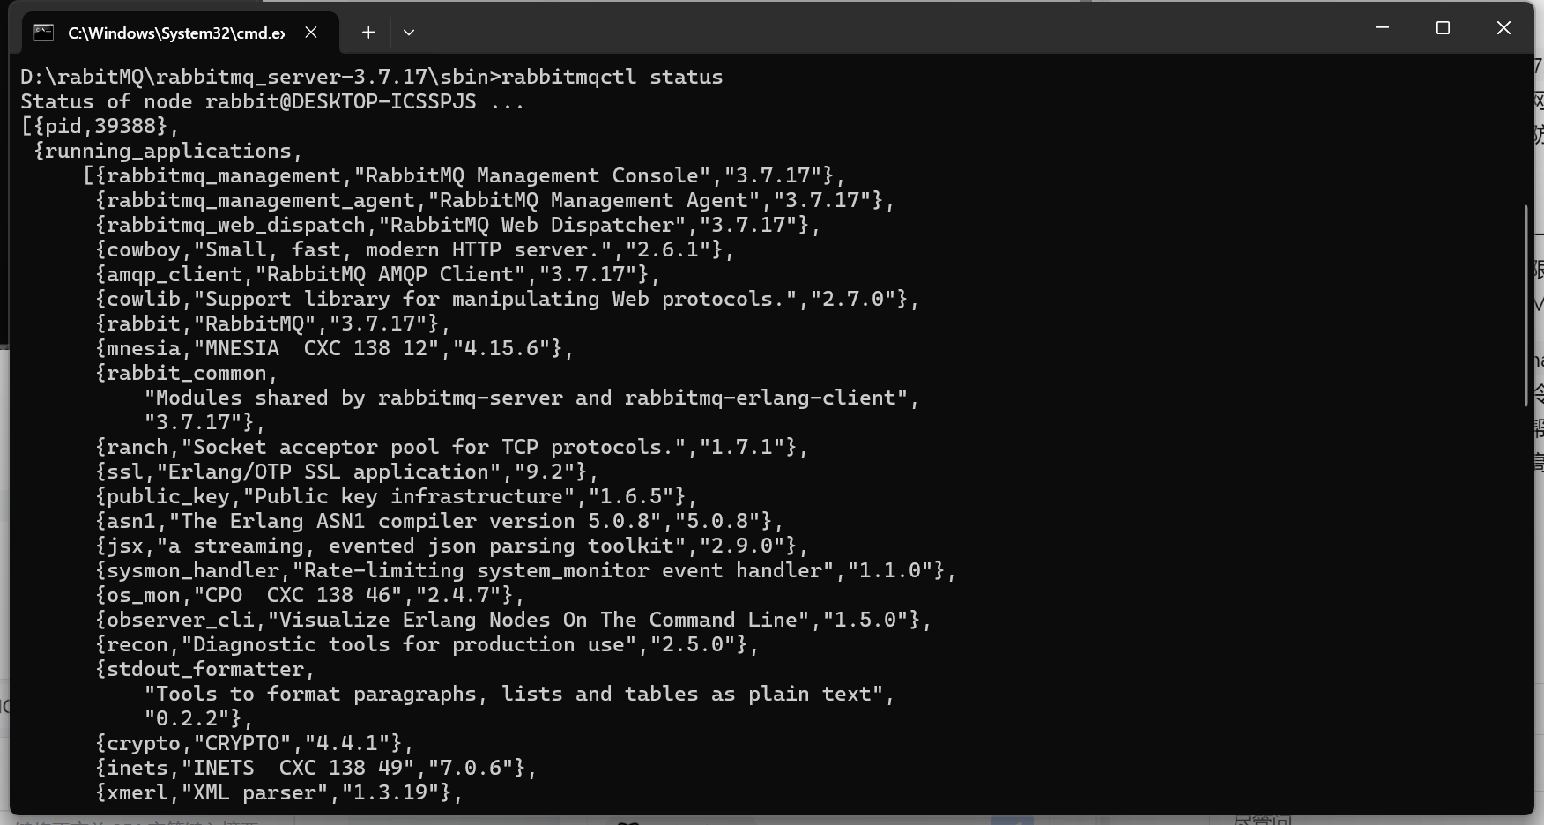Close the cmd.exe terminal tab
This screenshot has height=825, width=1544.
click(310, 32)
